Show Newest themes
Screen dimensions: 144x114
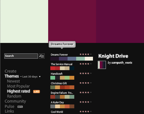pos(14,81)
